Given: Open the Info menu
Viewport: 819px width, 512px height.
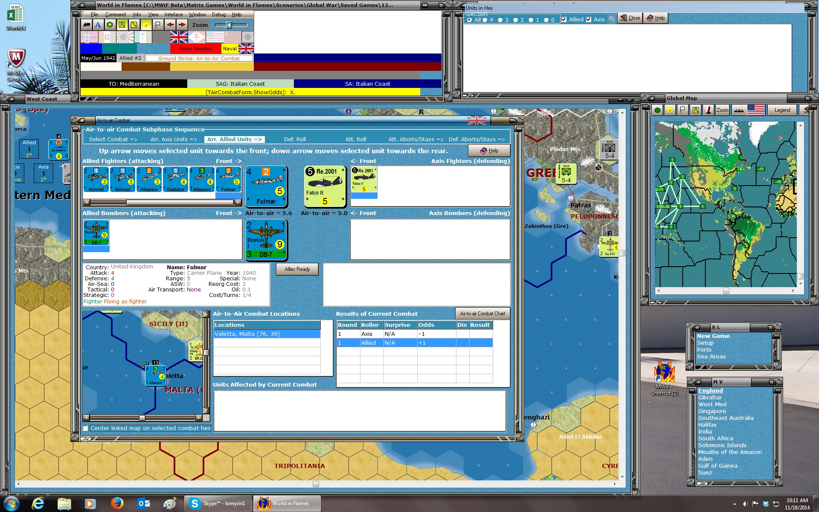Looking at the screenshot, I should pyautogui.click(x=136, y=15).
